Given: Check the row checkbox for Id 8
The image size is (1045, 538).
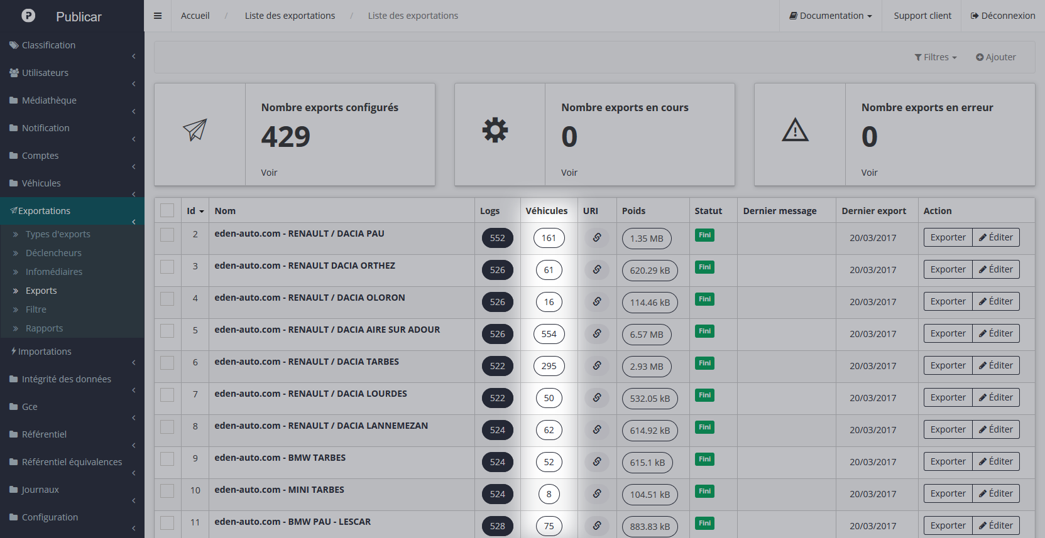Looking at the screenshot, I should pyautogui.click(x=167, y=427).
